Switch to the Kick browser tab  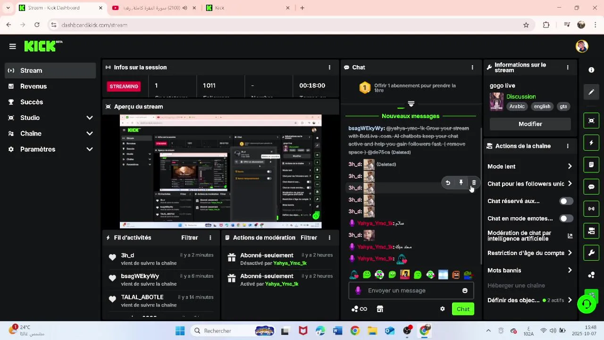pyautogui.click(x=248, y=8)
